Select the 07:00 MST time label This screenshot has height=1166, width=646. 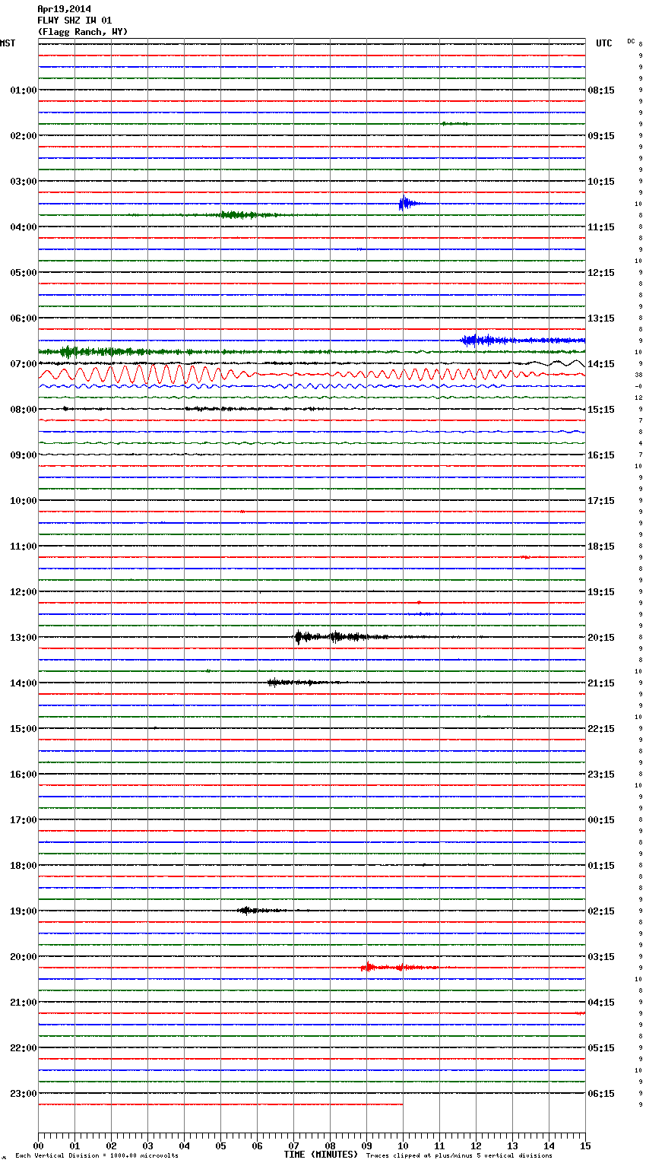pyautogui.click(x=23, y=364)
